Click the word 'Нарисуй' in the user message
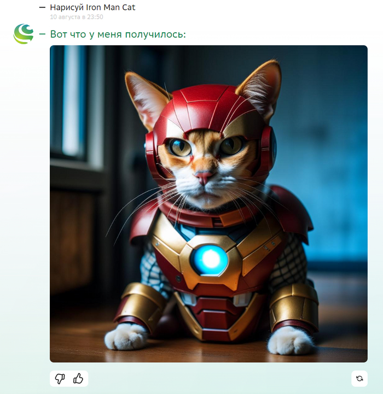Image resolution: width=383 pixels, height=394 pixels. click(67, 8)
